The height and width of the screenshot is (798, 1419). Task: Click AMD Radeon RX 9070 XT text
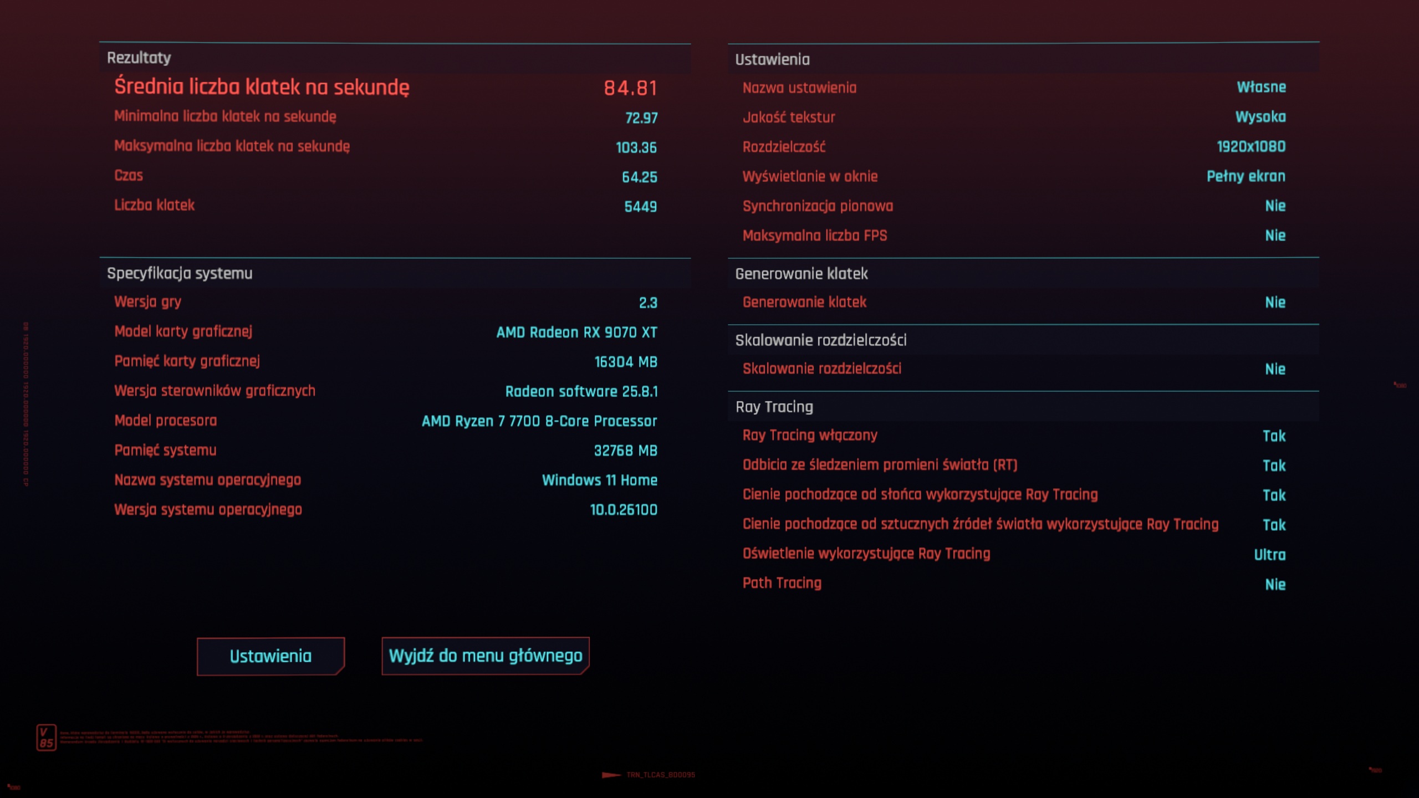tap(576, 332)
